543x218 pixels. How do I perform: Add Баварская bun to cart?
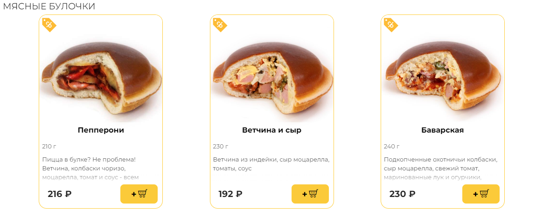[480, 194]
